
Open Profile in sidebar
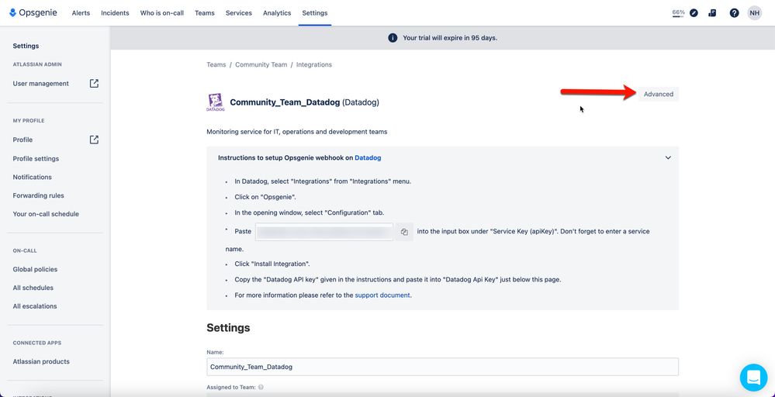pyautogui.click(x=22, y=140)
